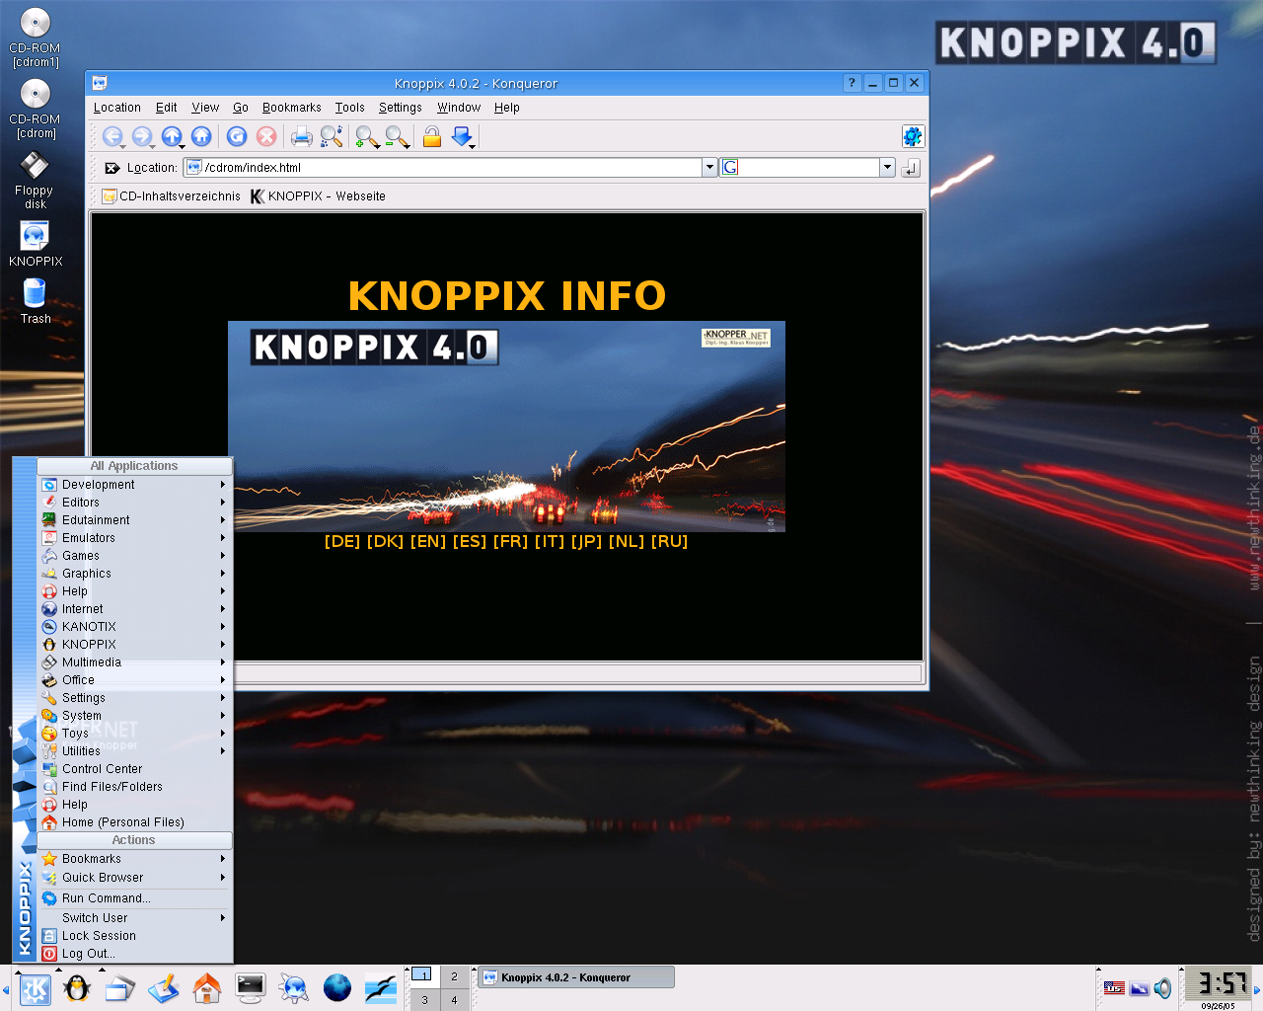Follow the [EN] language link

pos(428,541)
